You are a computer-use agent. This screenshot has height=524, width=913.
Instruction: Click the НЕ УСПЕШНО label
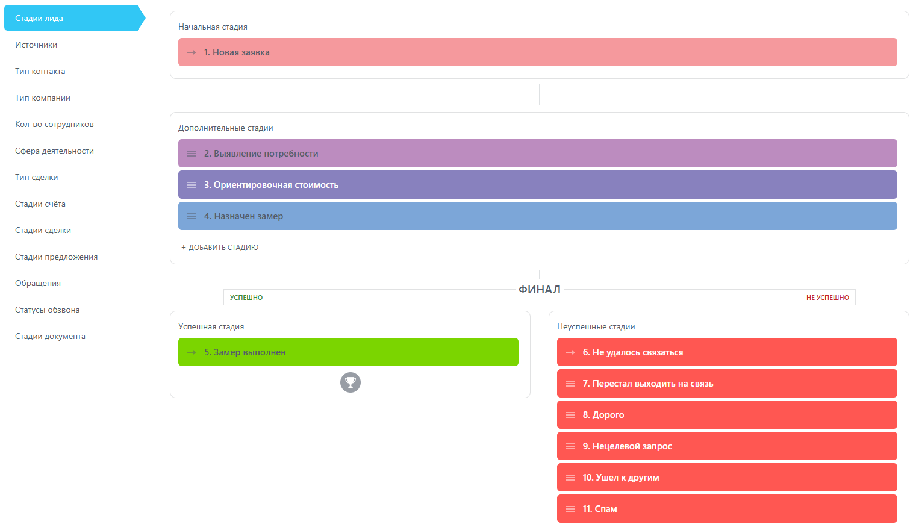[x=827, y=298]
